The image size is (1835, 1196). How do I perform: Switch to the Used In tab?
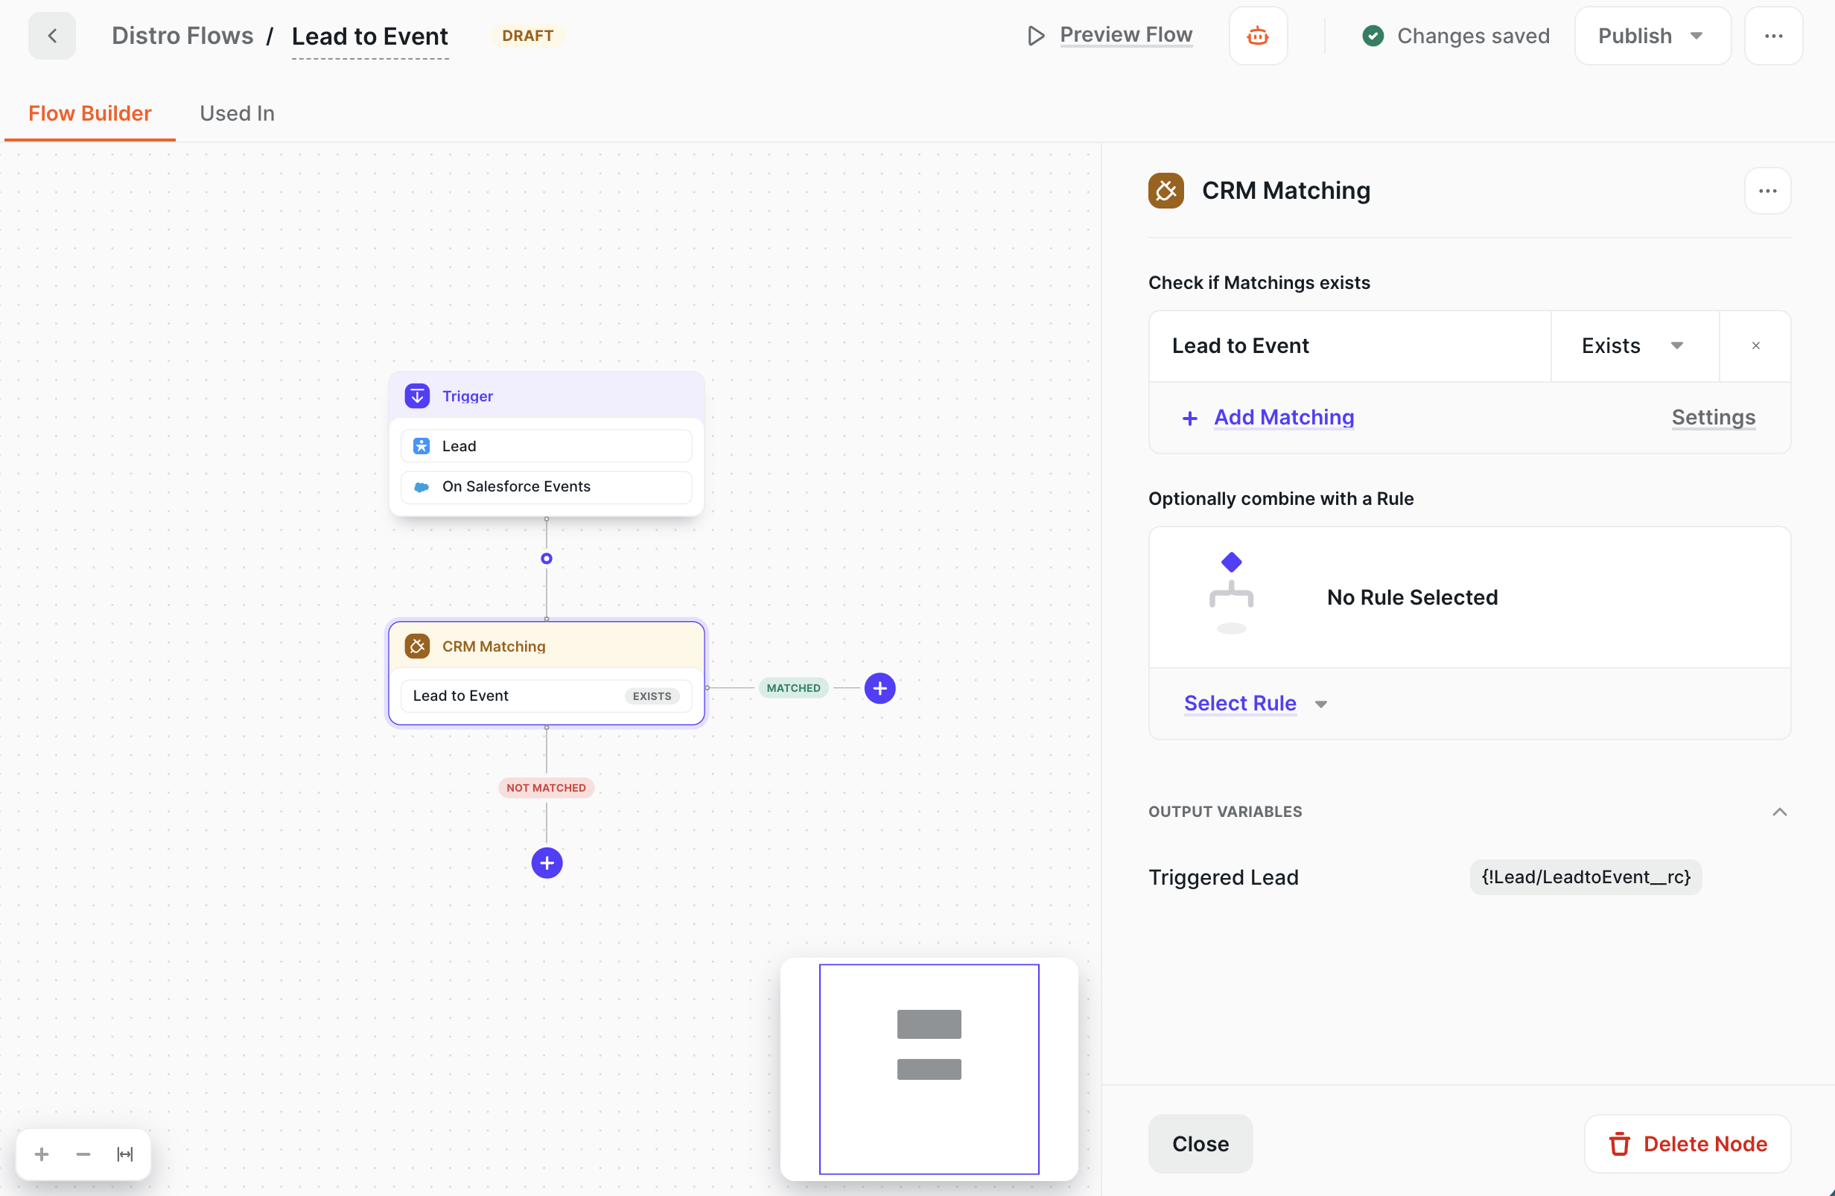click(x=237, y=113)
